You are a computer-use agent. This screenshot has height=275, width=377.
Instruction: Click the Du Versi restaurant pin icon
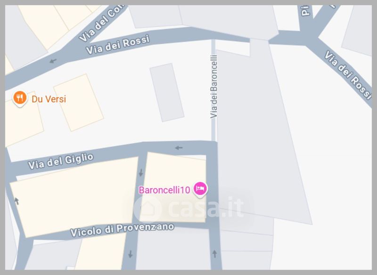[x=20, y=98]
